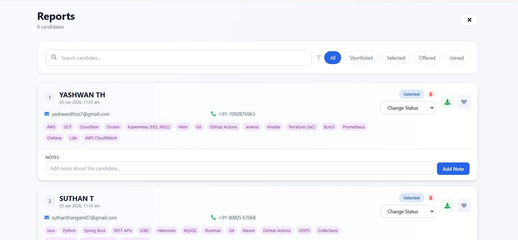
Task: Click the Python skill tag
Action: 69,231
